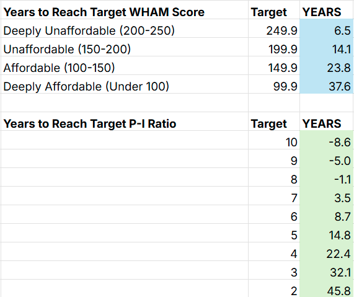This screenshot has height=297, width=354.
Task: Click the P-I target cell 9
Action: pyautogui.click(x=274, y=159)
